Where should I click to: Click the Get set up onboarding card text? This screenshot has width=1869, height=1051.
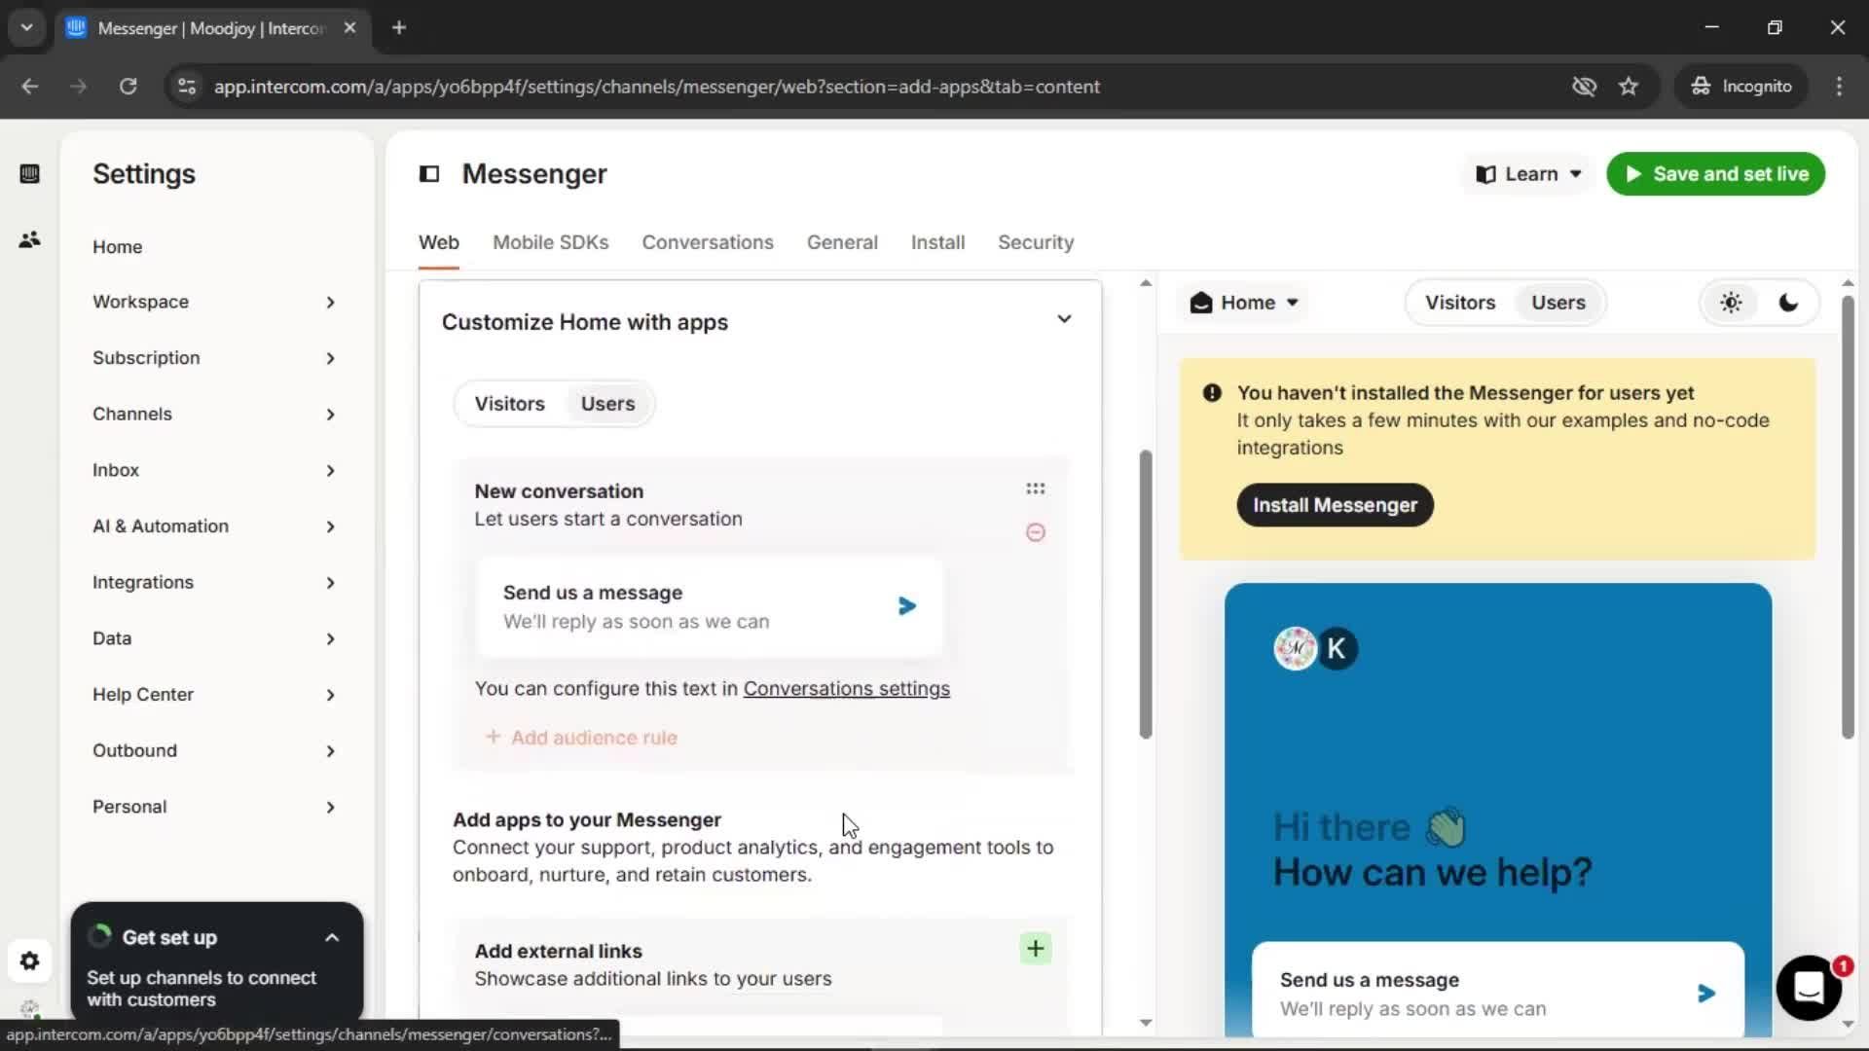pyautogui.click(x=202, y=989)
